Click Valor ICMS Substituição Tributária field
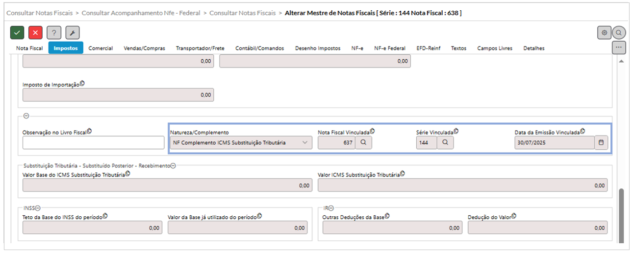The width and height of the screenshot is (632, 253). pos(463,185)
